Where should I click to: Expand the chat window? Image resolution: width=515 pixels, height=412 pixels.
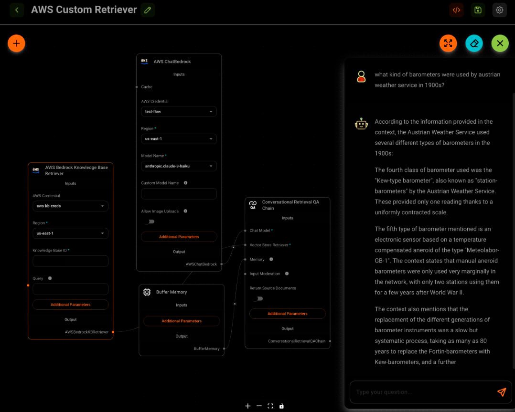coord(448,43)
